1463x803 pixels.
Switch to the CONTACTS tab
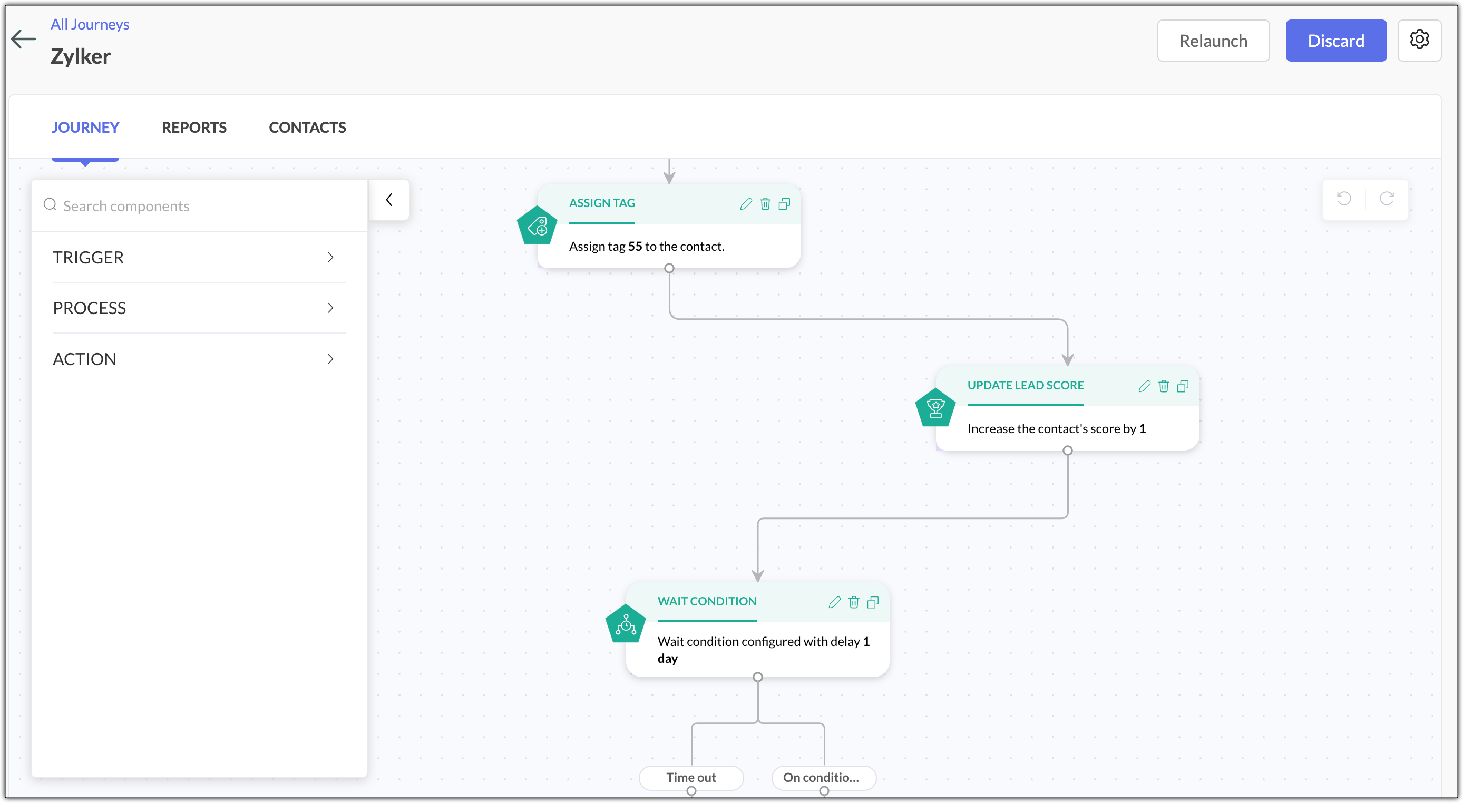[x=307, y=126]
